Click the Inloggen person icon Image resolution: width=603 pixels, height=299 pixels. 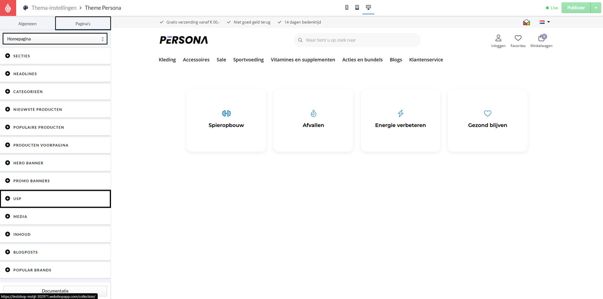click(498, 38)
